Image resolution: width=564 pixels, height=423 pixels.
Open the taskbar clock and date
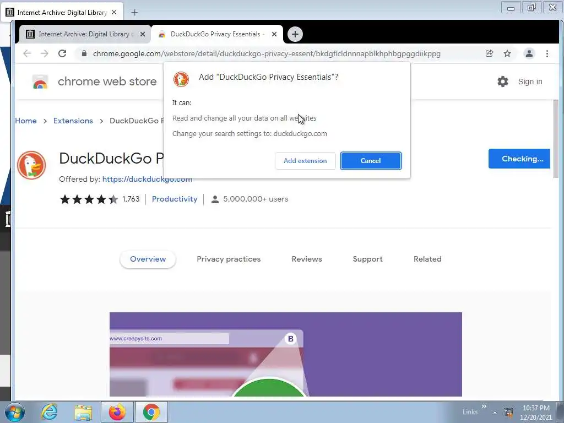click(536, 413)
